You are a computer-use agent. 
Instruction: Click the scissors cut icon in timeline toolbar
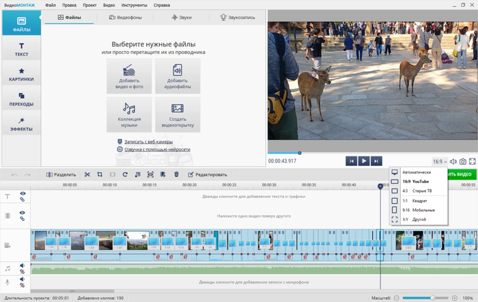click(x=87, y=175)
